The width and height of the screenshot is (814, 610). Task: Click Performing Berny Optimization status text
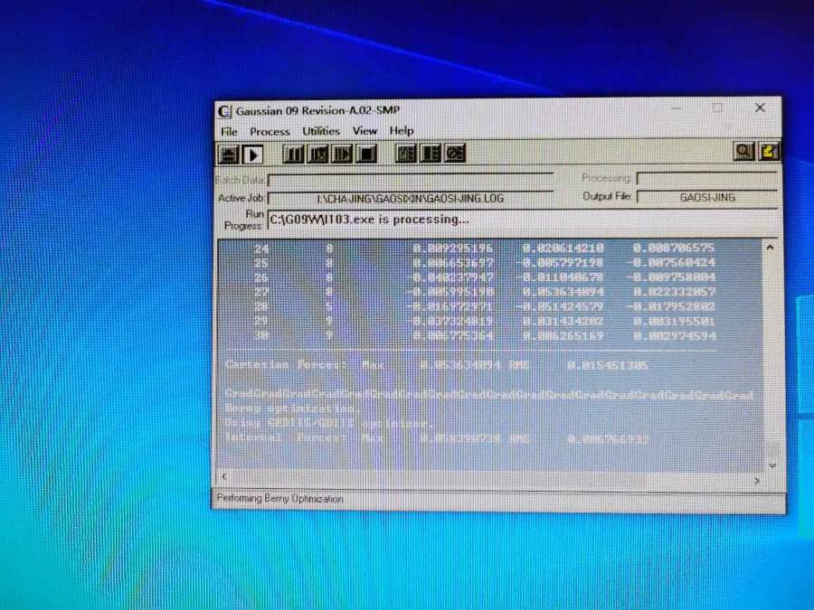279,499
